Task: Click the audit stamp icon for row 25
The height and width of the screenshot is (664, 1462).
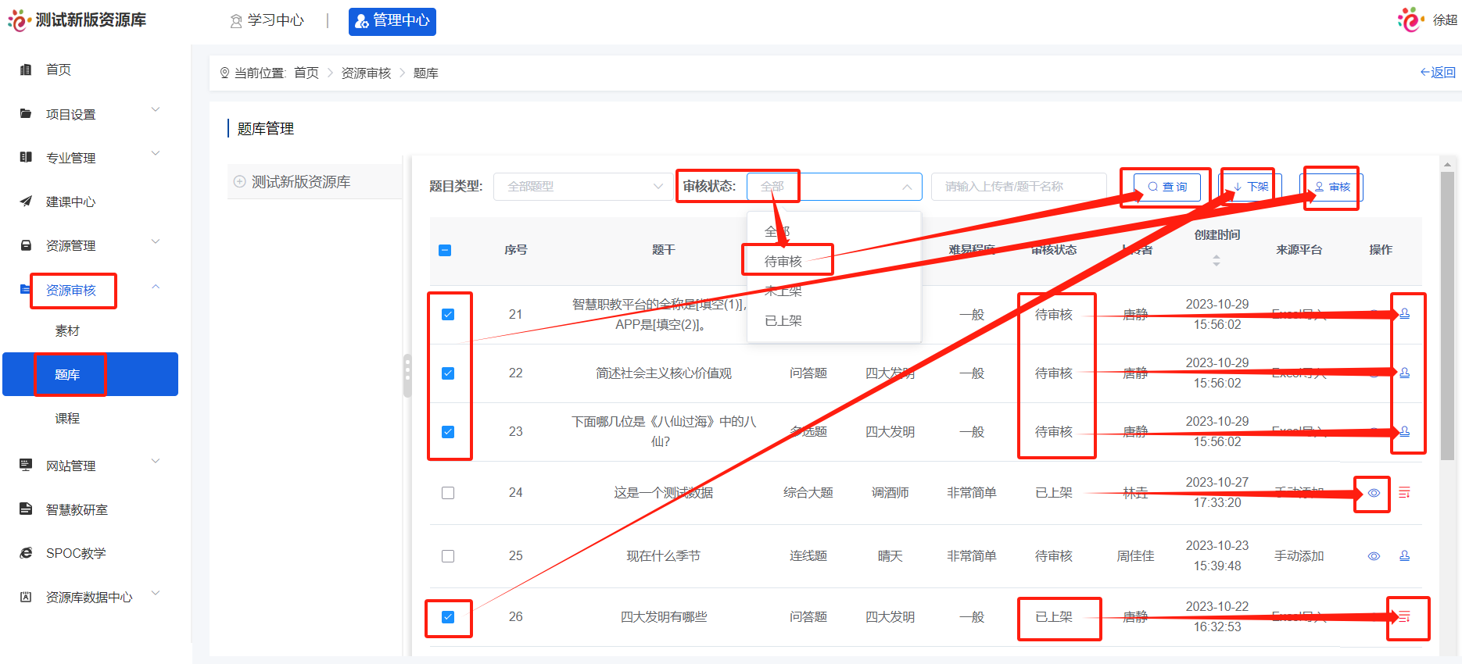Action: (1405, 556)
